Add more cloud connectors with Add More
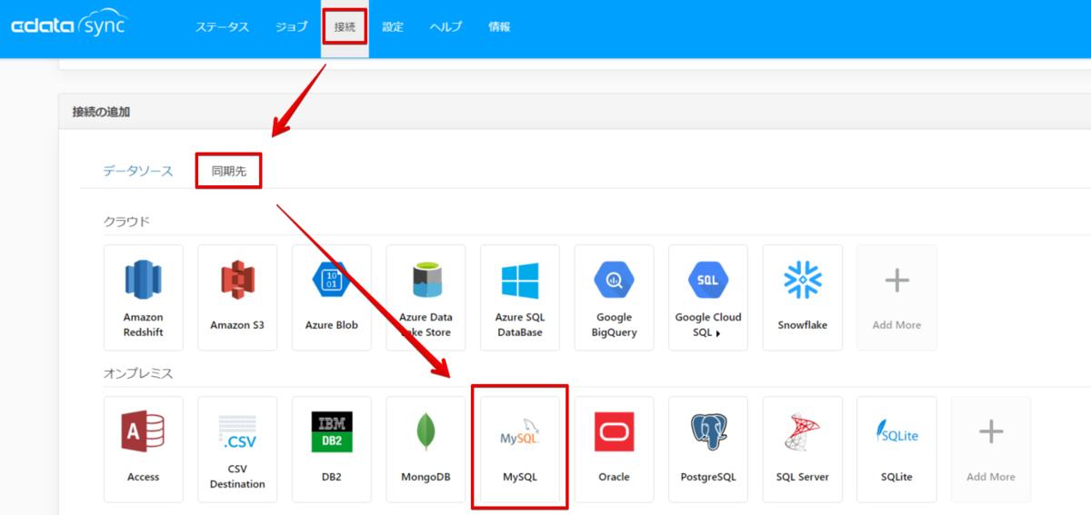This screenshot has width=1091, height=515. 896,297
